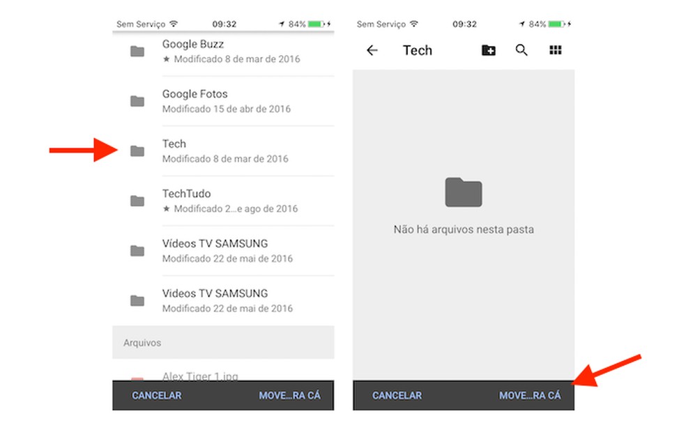686x432 pixels.
Task: Tap CANCELAR inside the Tech folder view
Action: 397,395
